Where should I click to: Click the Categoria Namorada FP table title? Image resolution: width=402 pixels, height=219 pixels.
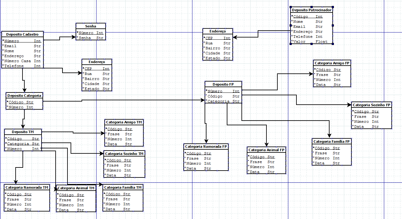[206, 147]
